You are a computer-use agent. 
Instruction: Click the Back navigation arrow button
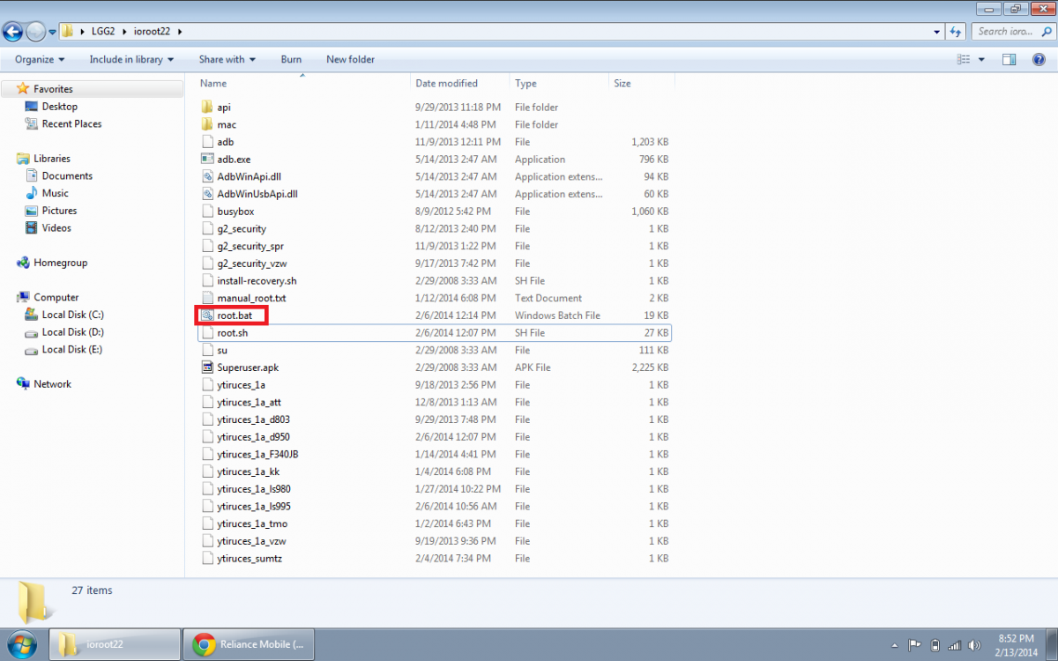[x=13, y=32]
